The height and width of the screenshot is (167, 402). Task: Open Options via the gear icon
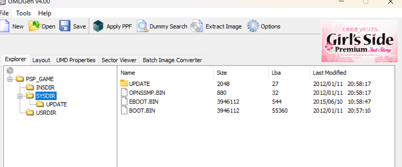point(253,26)
